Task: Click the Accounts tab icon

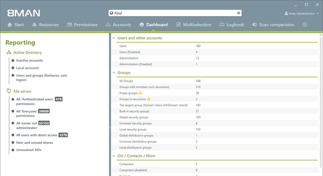Action: (x=108, y=25)
